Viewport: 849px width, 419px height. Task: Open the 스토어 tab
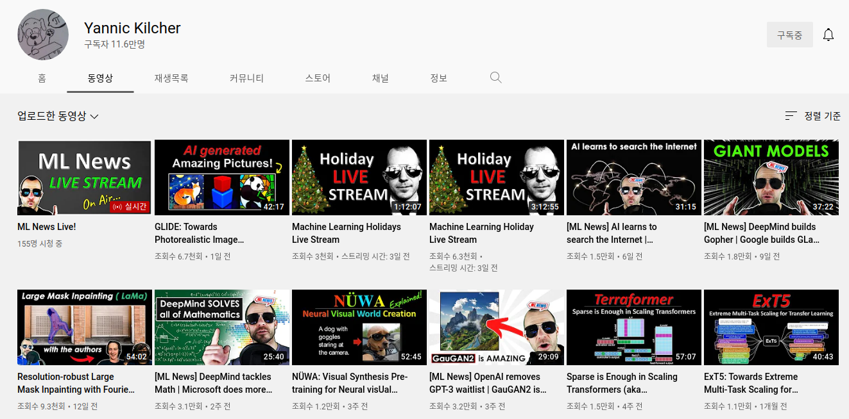tap(318, 78)
